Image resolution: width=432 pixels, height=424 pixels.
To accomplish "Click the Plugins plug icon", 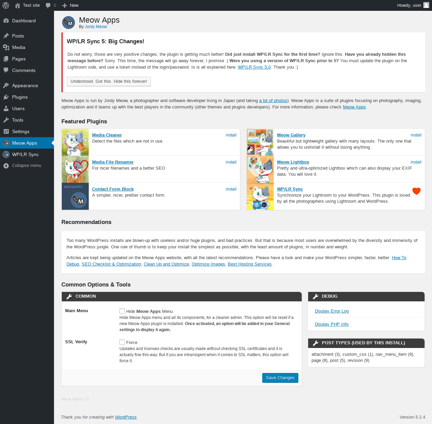I will tap(6, 97).
